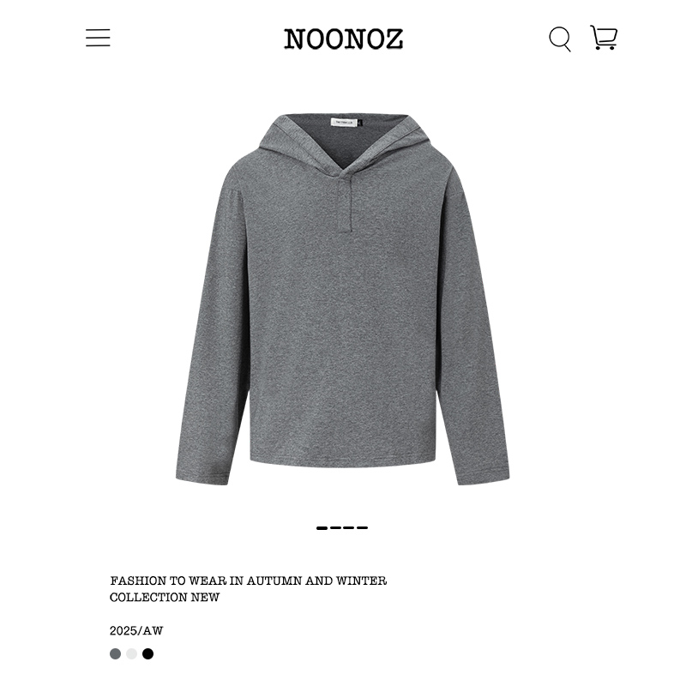The height and width of the screenshot is (686, 686).
Task: Open the gray hoodie product image
Action: coord(342,298)
